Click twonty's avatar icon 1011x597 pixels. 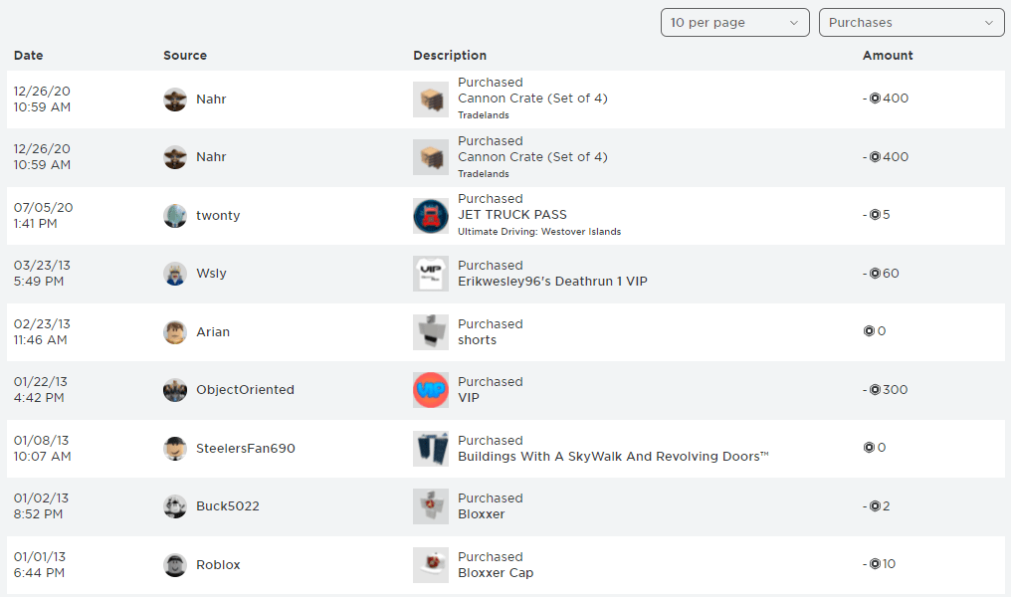coord(175,215)
